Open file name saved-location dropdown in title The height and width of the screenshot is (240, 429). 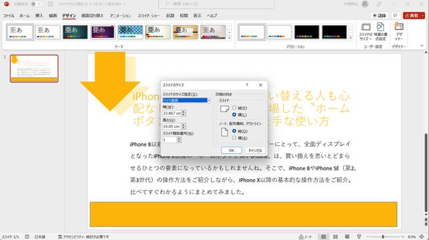pos(124,4)
